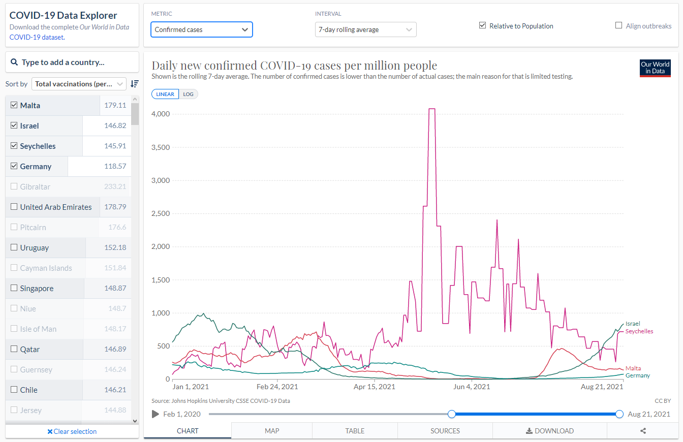Image resolution: width=683 pixels, height=442 pixels.
Task: Click Clear selection link
Action: point(72,431)
